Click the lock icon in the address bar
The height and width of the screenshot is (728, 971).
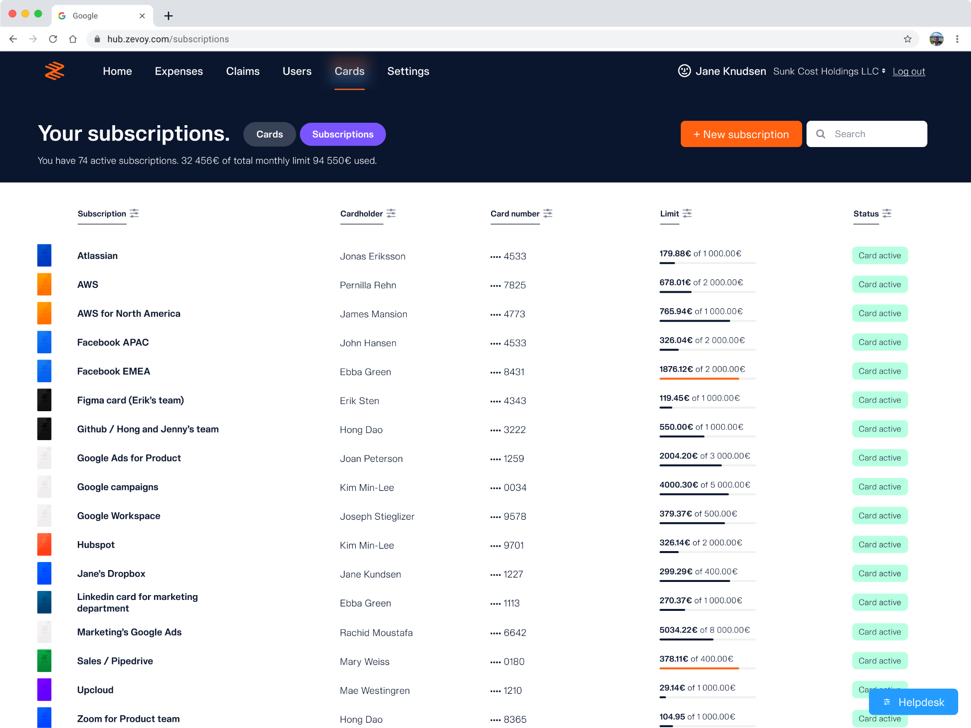(97, 39)
